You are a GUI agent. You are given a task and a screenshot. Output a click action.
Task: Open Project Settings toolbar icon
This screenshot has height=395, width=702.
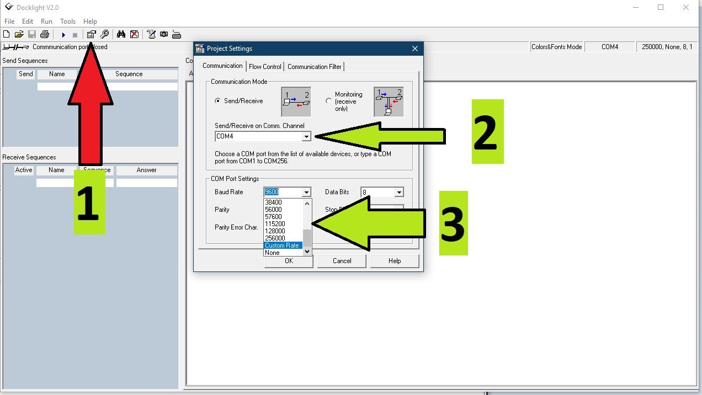(92, 34)
